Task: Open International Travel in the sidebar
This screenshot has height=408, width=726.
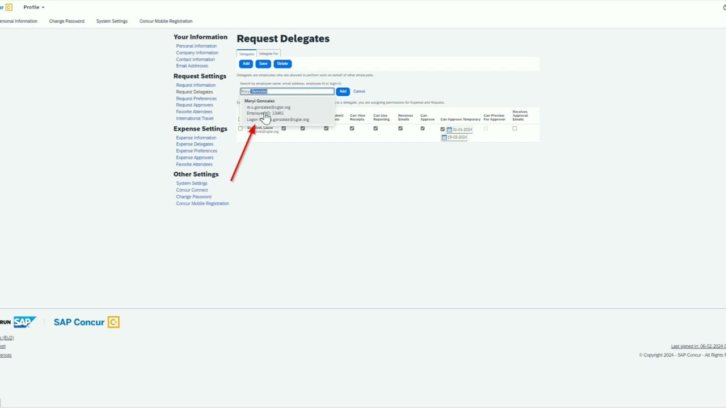Action: [195, 118]
